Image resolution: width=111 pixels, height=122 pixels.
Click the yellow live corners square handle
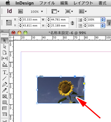[x=84, y=84]
